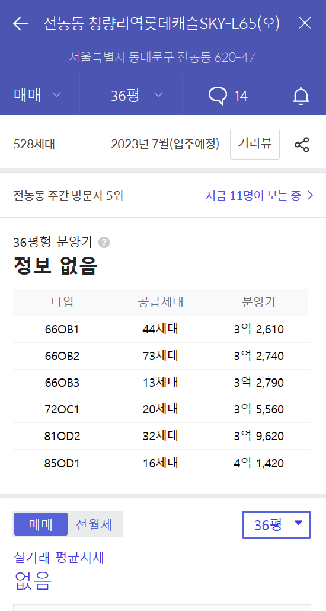This screenshot has height=611, width=326.
Task: Click the 13세대 supply cell
Action: click(x=161, y=383)
